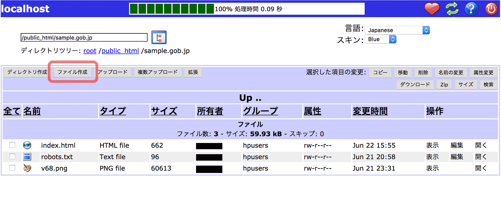Click 表示 for index.html
Viewport: 501px width, 198px height.
(x=432, y=146)
